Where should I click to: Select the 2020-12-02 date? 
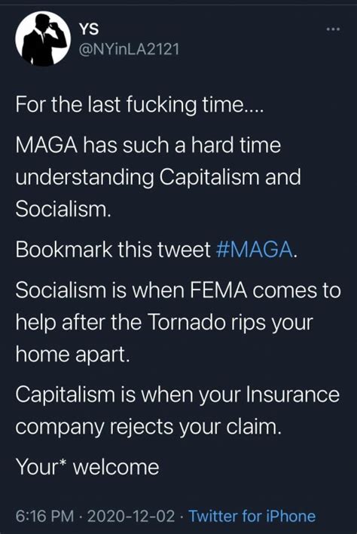[x=131, y=516]
